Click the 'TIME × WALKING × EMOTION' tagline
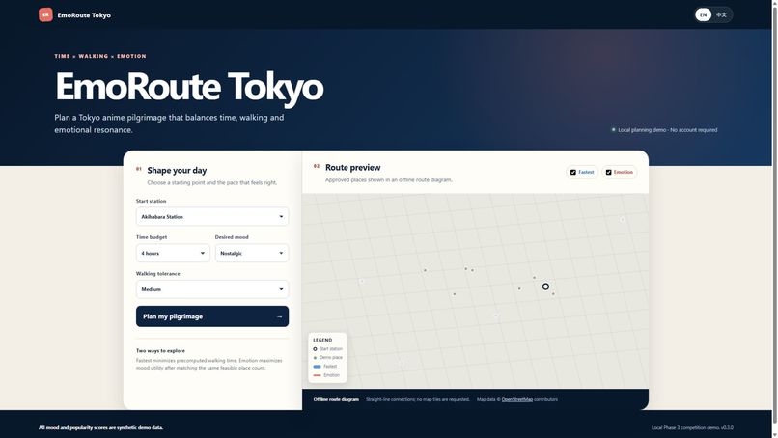Image resolution: width=778 pixels, height=438 pixels. (x=100, y=56)
